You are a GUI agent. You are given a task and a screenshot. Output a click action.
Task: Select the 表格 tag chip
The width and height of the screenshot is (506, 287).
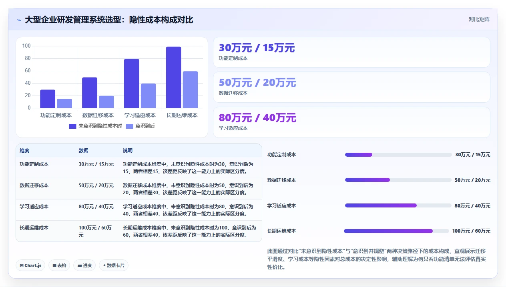click(x=59, y=265)
